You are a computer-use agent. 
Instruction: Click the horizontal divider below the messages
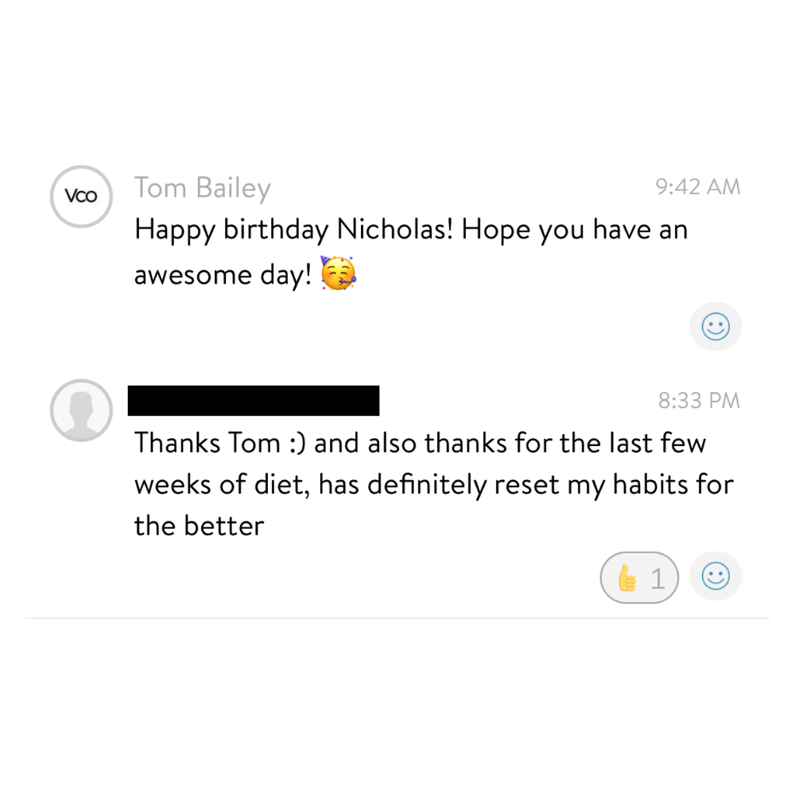(397, 618)
